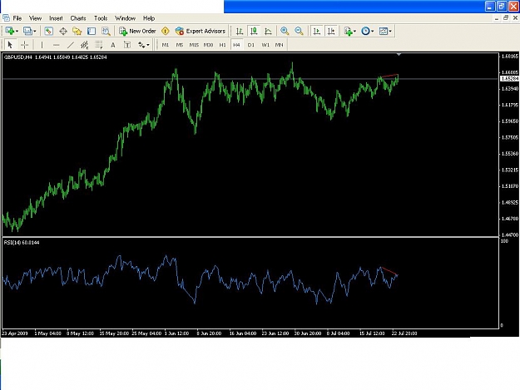Image resolution: width=520 pixels, height=390 pixels.
Task: Open the File menu
Action: pyautogui.click(x=17, y=18)
